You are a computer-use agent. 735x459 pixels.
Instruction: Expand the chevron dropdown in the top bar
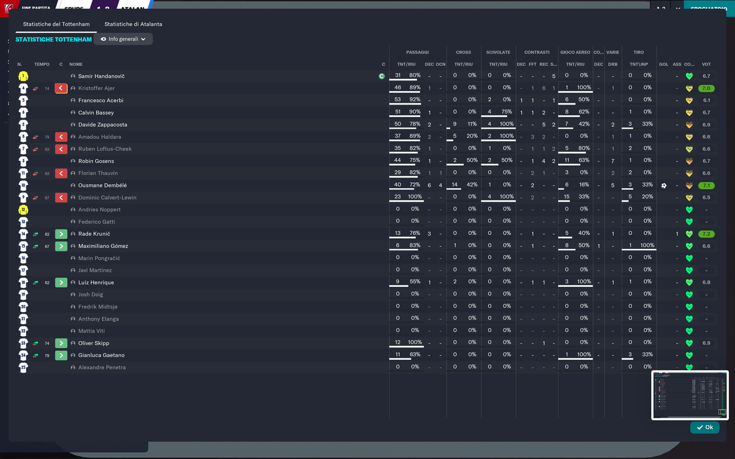pos(678,9)
